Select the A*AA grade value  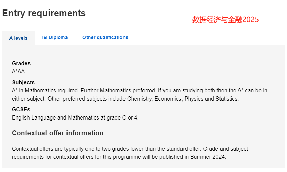(x=18, y=71)
